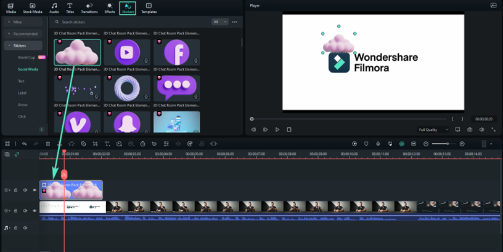Viewport: 503px width, 252px height.
Task: Collapse the Stickers category
Action: click(x=23, y=45)
